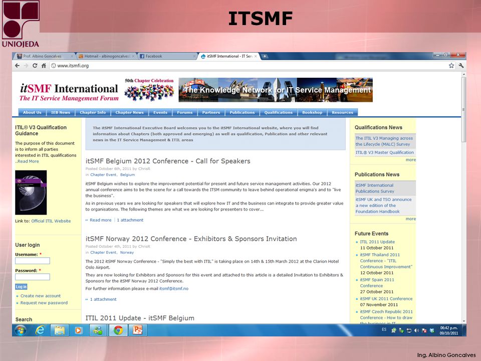Screen dimensions: 481x361
Task: Click the itsmf@itsmf.no email link
Action: point(174,289)
